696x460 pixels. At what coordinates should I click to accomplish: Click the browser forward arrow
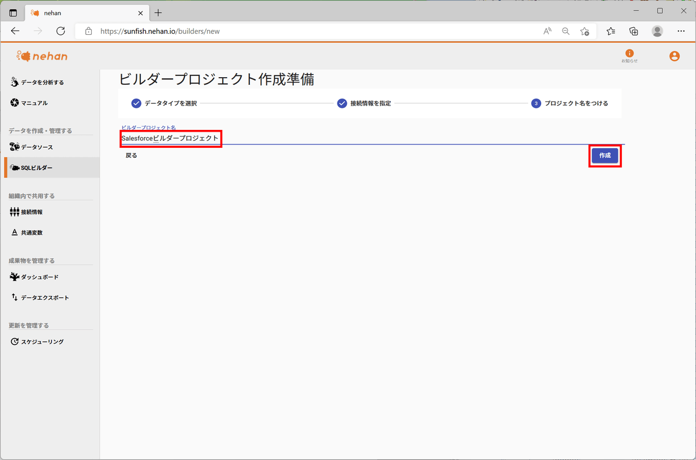[38, 31]
